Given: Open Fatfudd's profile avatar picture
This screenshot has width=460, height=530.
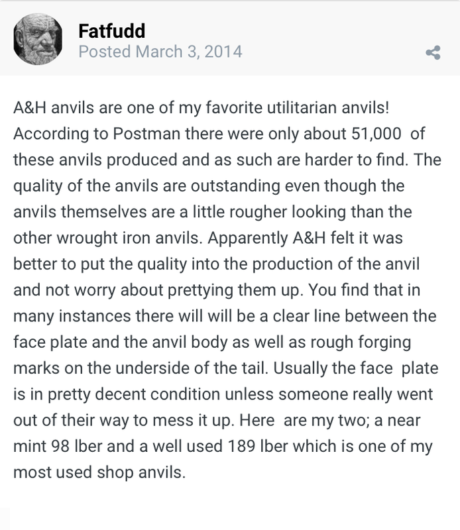Looking at the screenshot, I should [38, 39].
